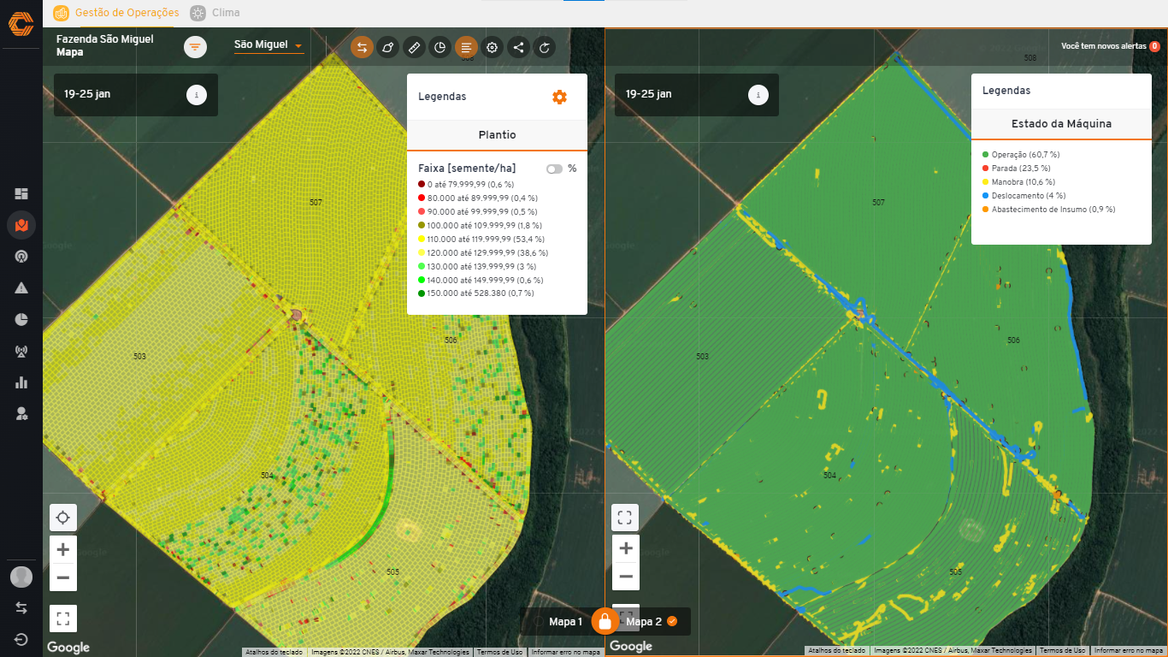The image size is (1168, 657).
Task: Click the swap arrows icon in the left sidebar
Action: [x=21, y=608]
